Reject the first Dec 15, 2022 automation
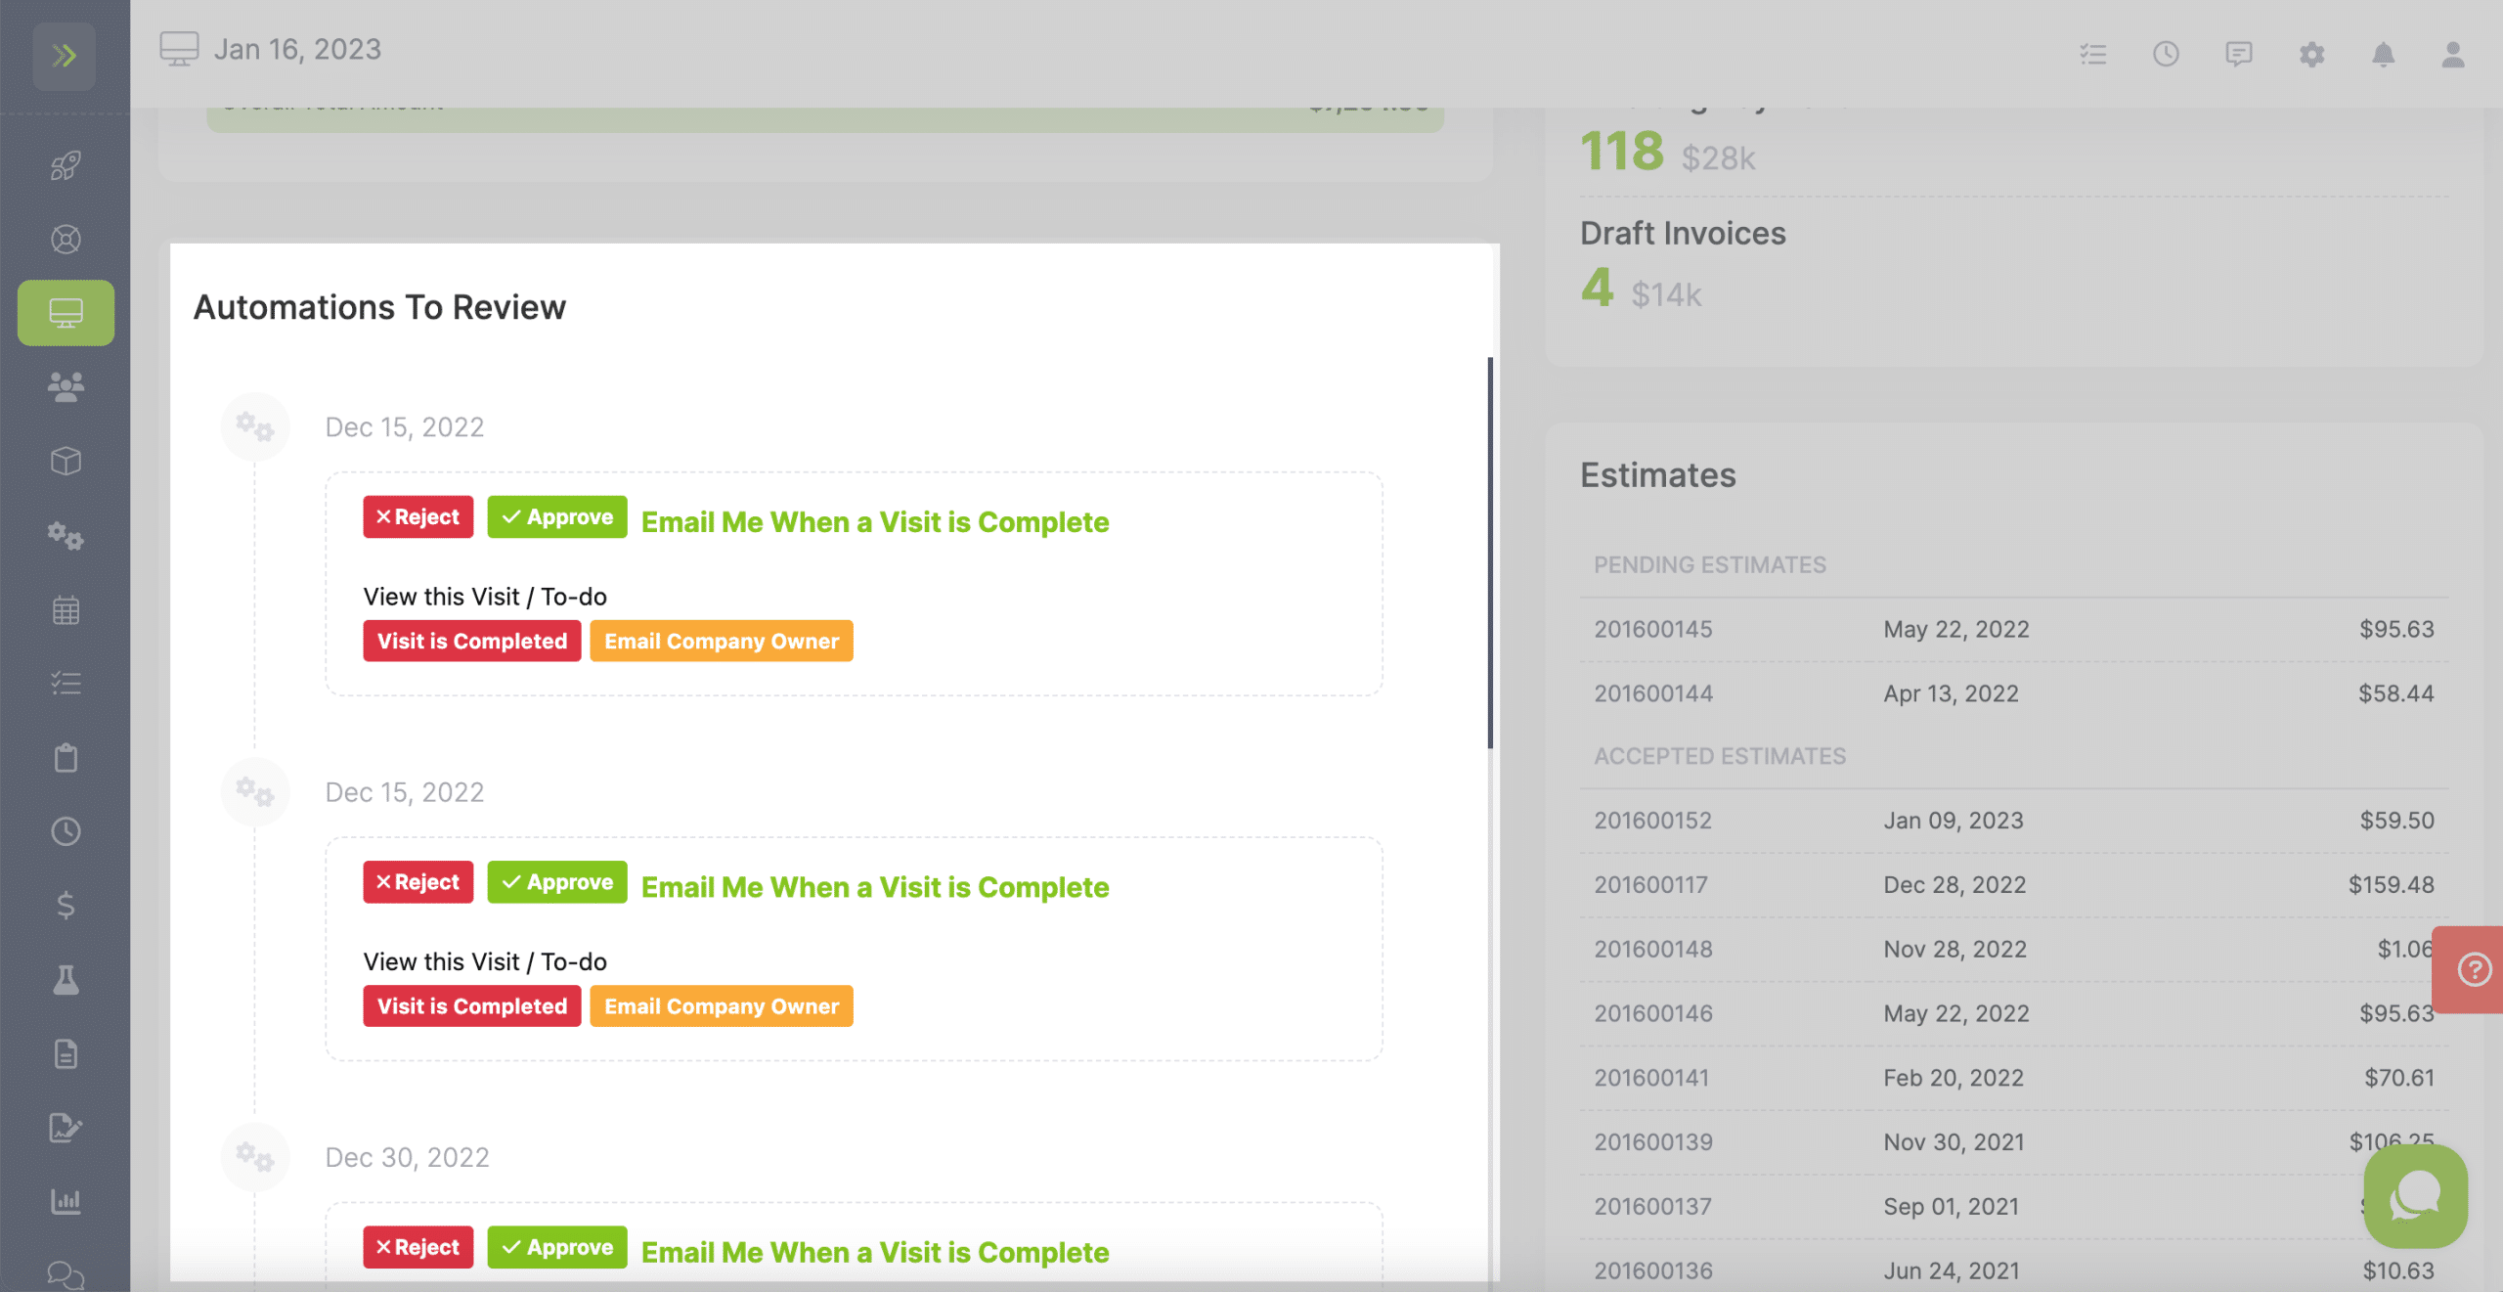The height and width of the screenshot is (1292, 2503). click(417, 516)
